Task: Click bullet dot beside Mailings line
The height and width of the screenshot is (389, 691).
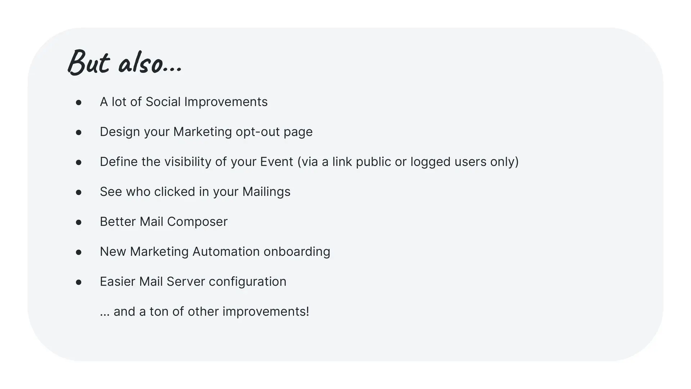Action: [x=79, y=193]
